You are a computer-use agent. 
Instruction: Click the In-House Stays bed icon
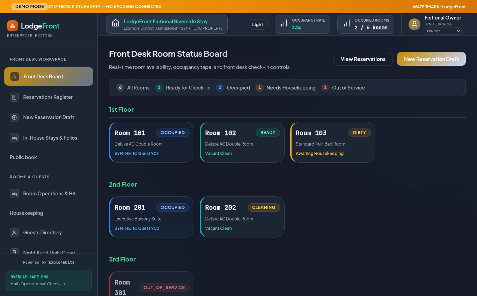click(x=14, y=138)
